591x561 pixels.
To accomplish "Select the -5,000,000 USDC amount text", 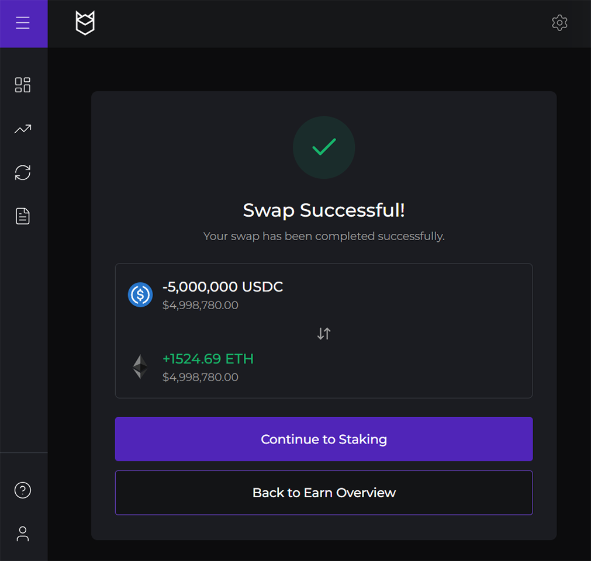I will tap(223, 287).
